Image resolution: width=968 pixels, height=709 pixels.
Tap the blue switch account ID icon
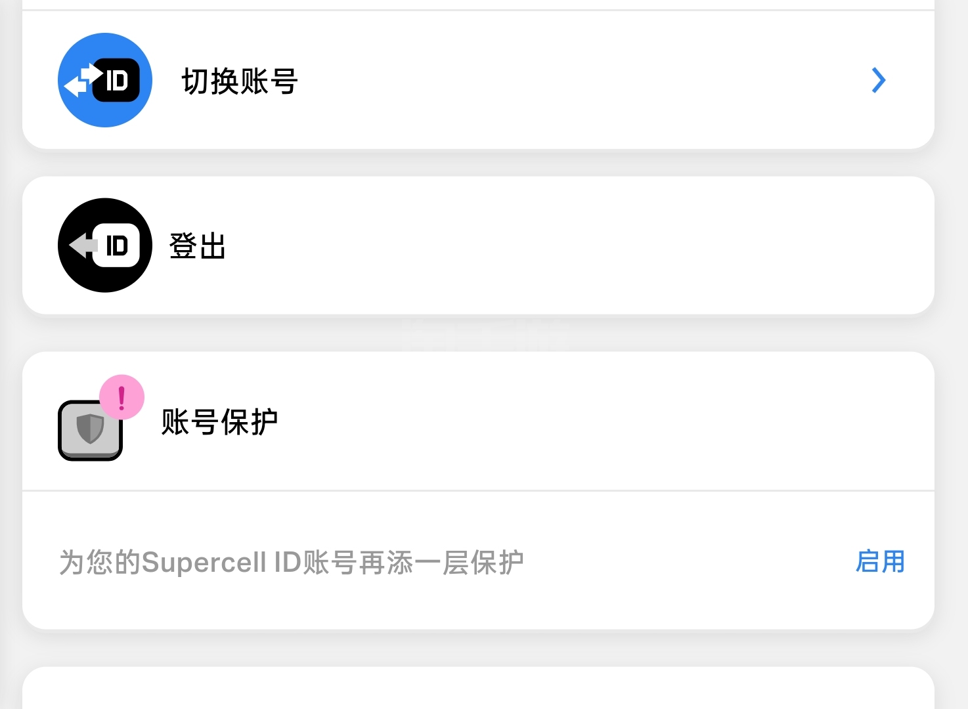[x=105, y=80]
